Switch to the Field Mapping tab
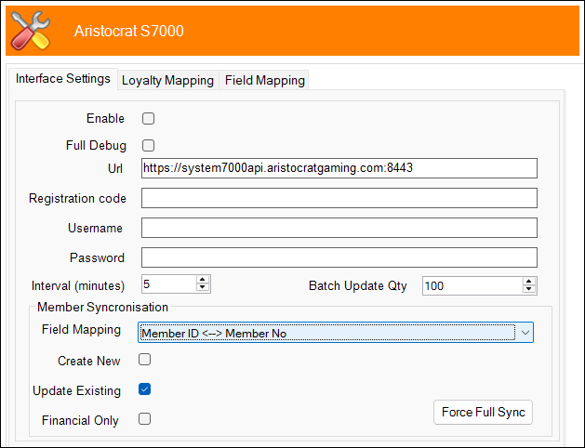Image resolution: width=585 pixels, height=448 pixels. pyautogui.click(x=264, y=80)
